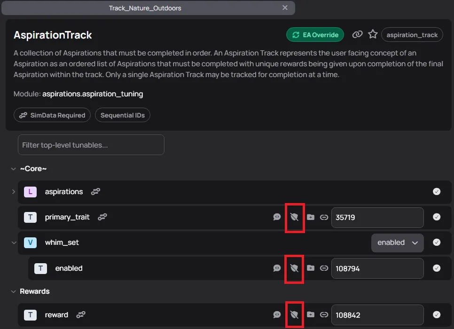This screenshot has height=329, width=454.
Task: Collapse the Rewards section
Action: click(13, 291)
